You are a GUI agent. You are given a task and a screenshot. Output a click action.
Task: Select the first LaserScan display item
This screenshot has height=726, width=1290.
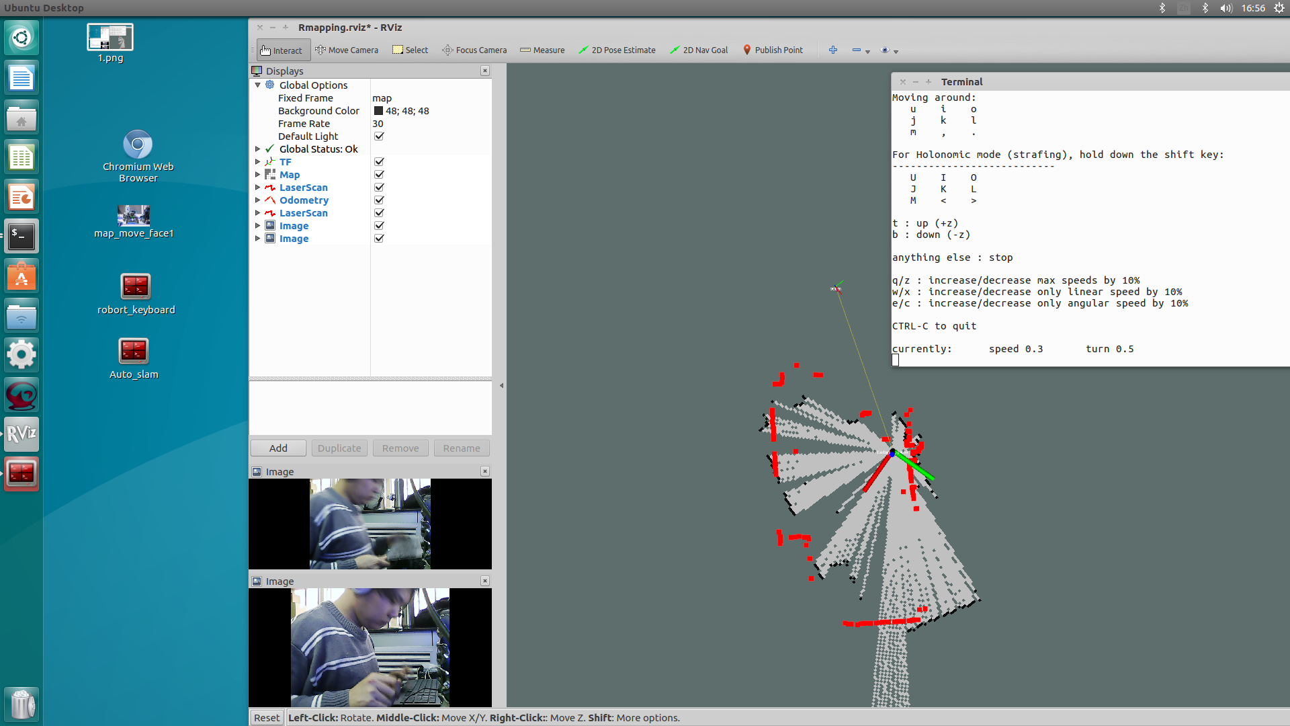coord(303,188)
